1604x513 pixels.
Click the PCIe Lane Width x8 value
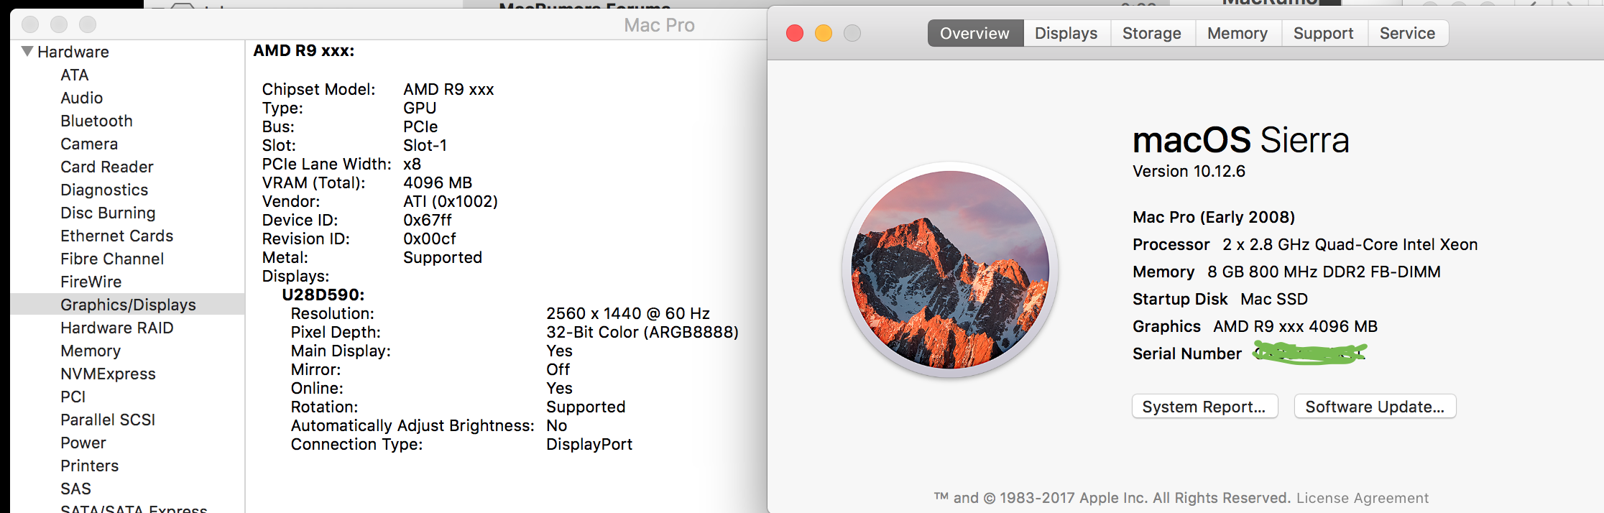(x=412, y=164)
